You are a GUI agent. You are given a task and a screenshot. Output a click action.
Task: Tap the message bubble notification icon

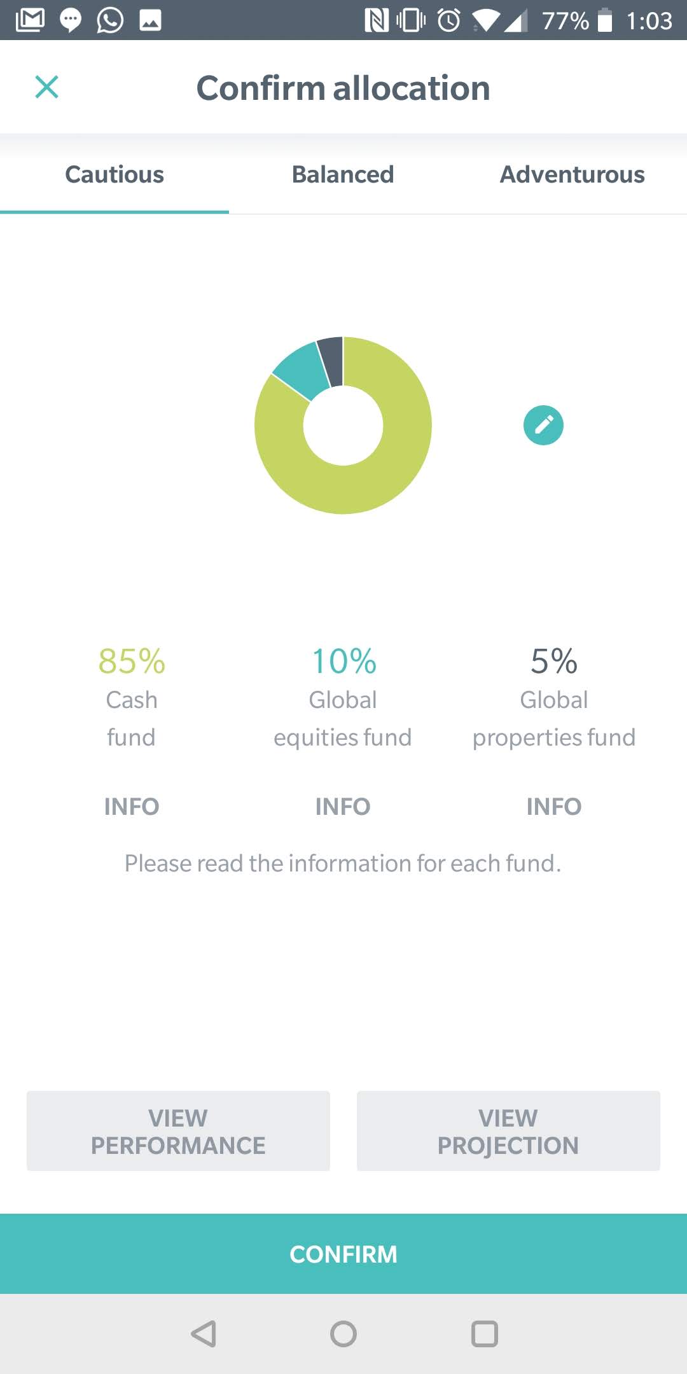tap(70, 20)
